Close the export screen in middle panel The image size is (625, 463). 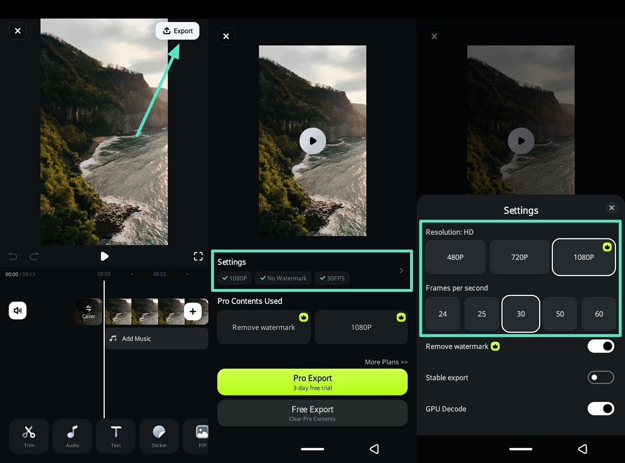[226, 36]
